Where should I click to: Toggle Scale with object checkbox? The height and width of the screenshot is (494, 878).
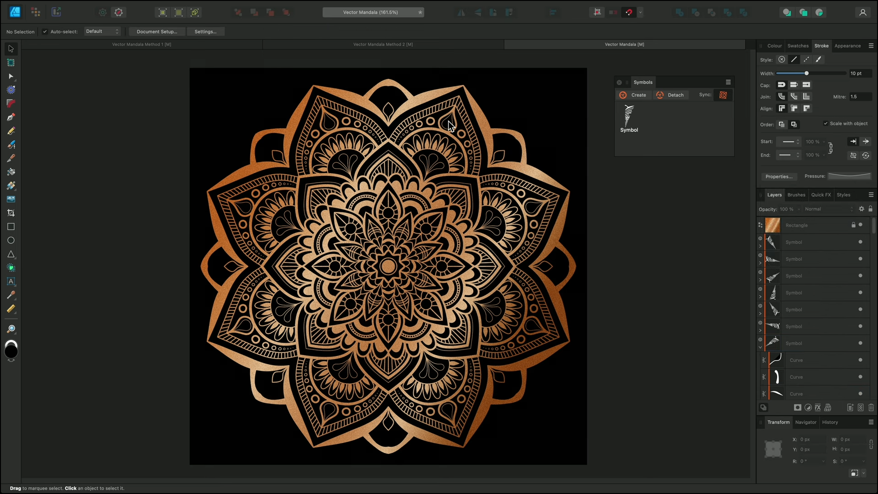[x=826, y=123]
